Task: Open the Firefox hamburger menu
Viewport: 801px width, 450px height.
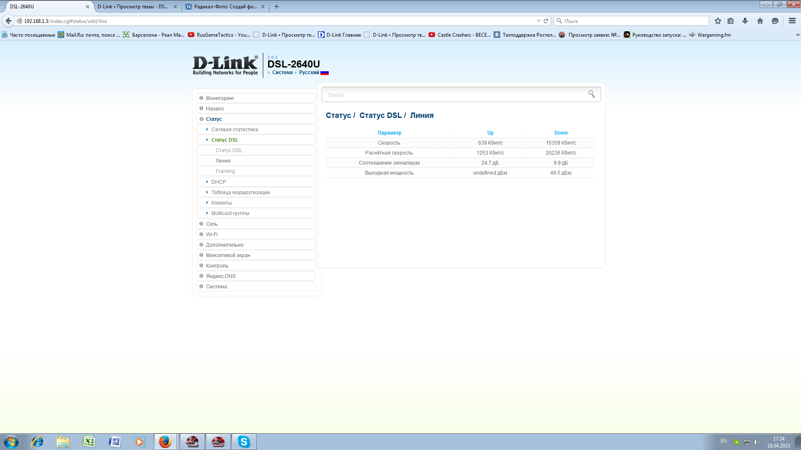Action: [792, 21]
